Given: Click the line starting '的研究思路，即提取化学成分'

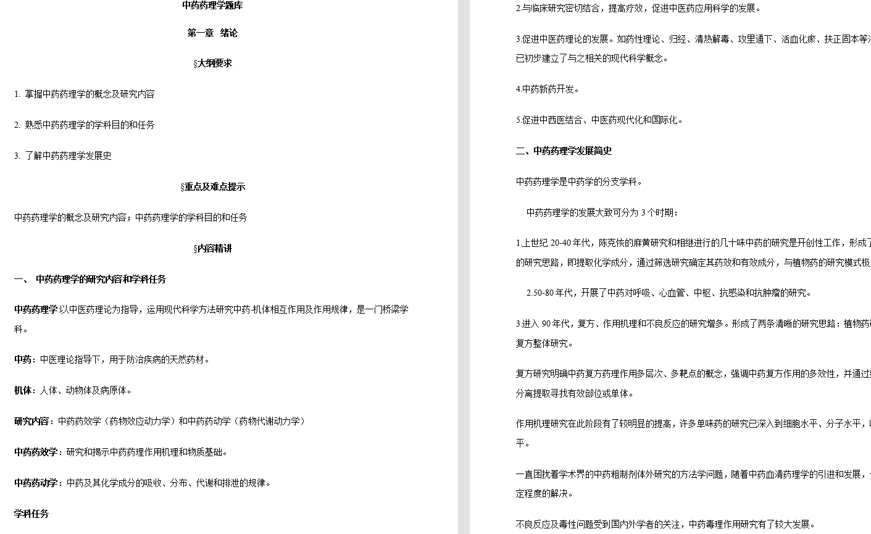Looking at the screenshot, I should click(x=693, y=263).
